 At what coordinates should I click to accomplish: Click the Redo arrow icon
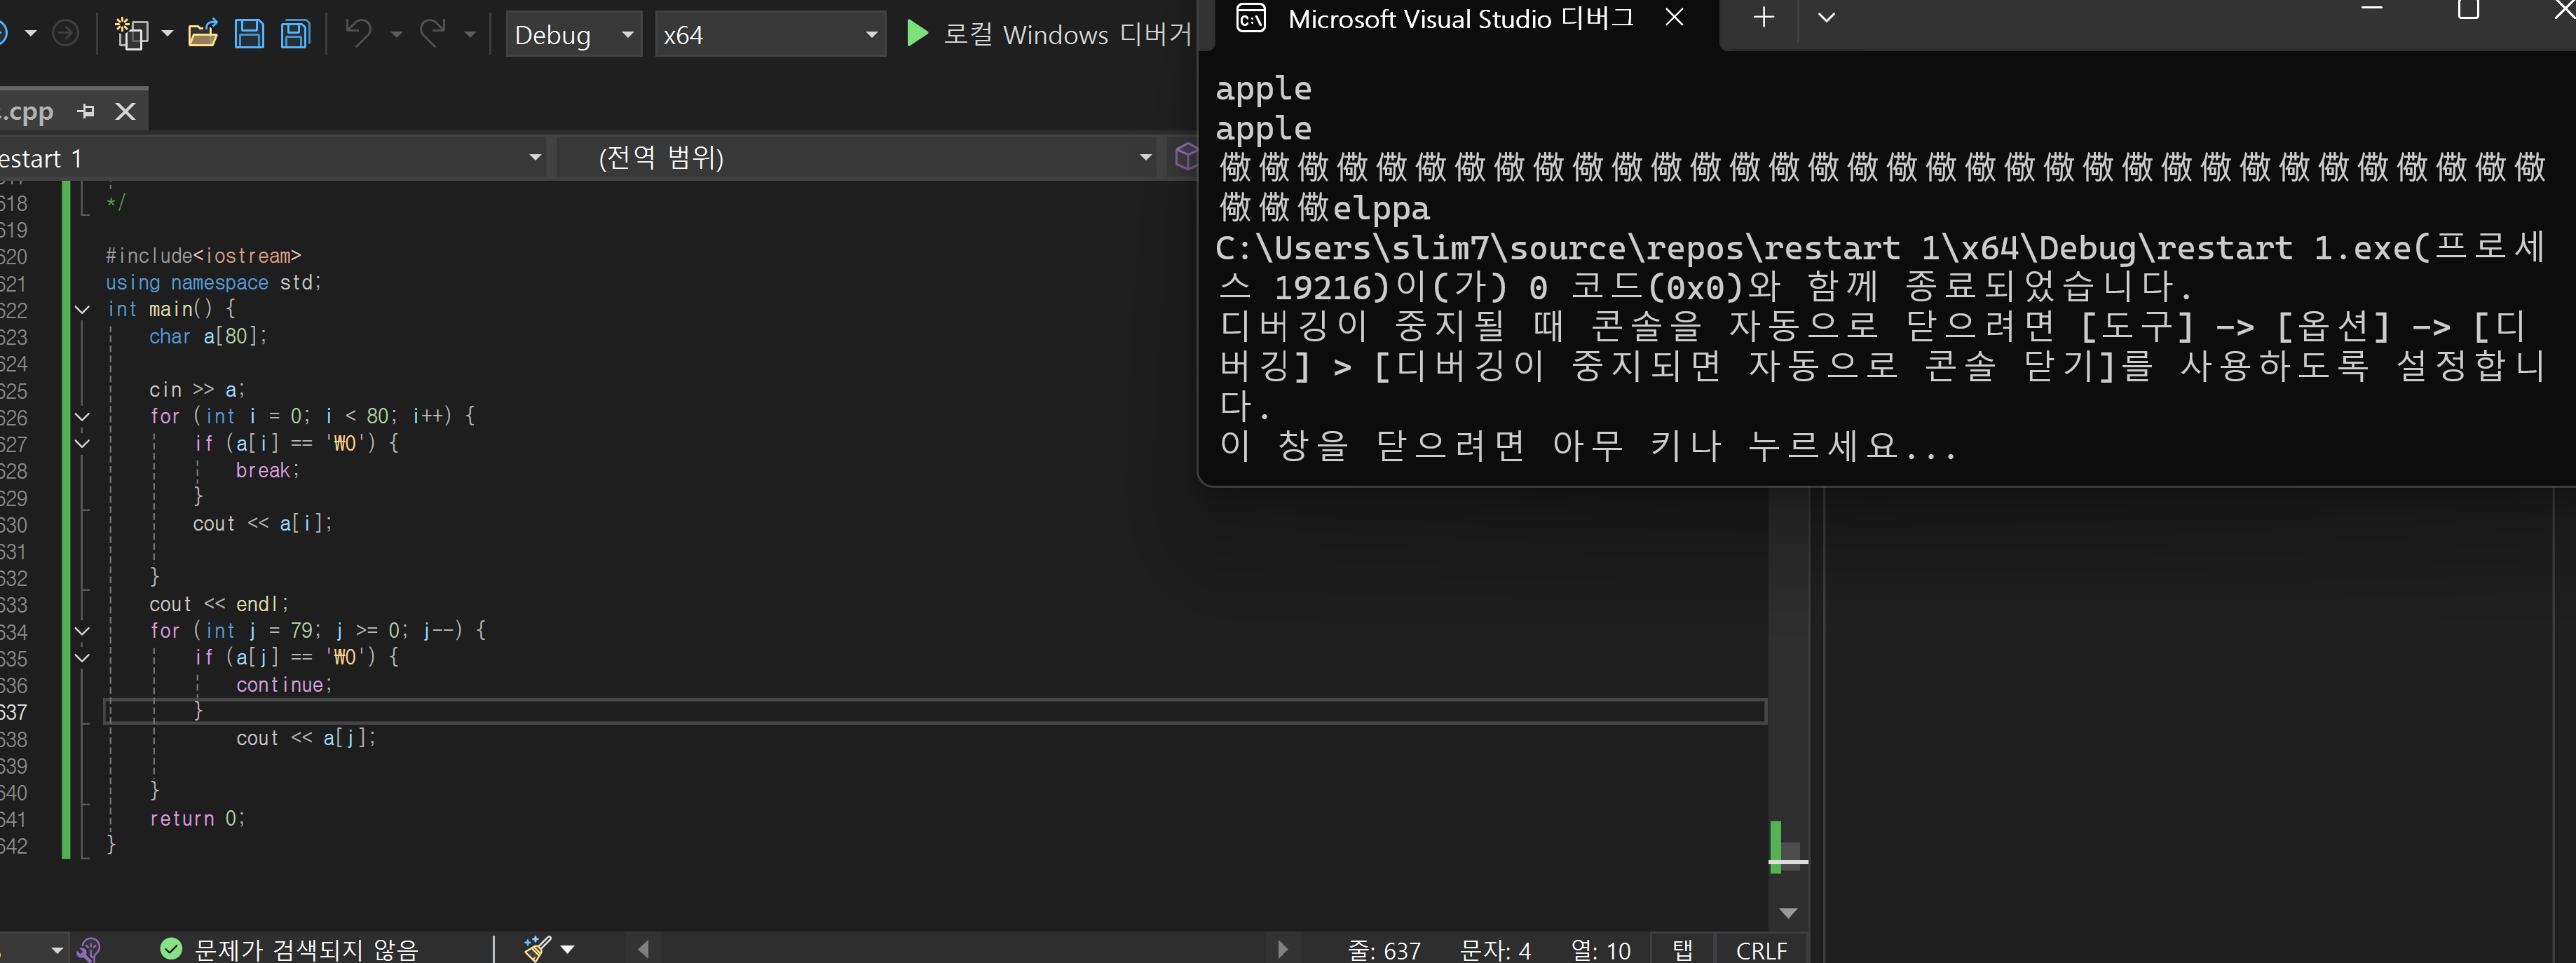point(433,34)
